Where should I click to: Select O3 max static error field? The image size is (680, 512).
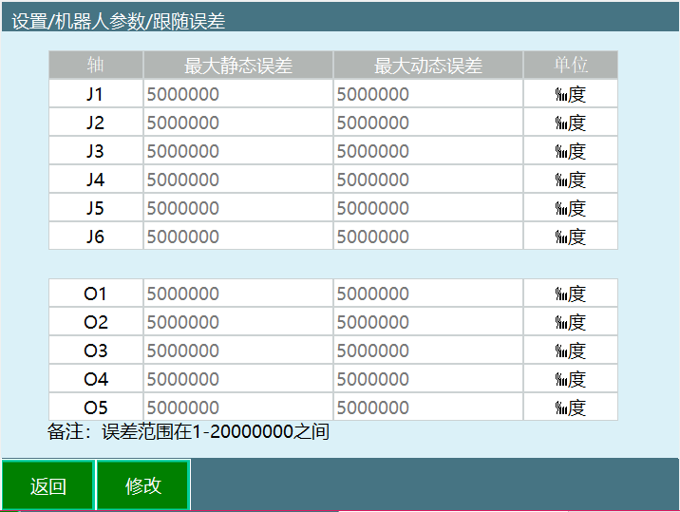tap(237, 351)
